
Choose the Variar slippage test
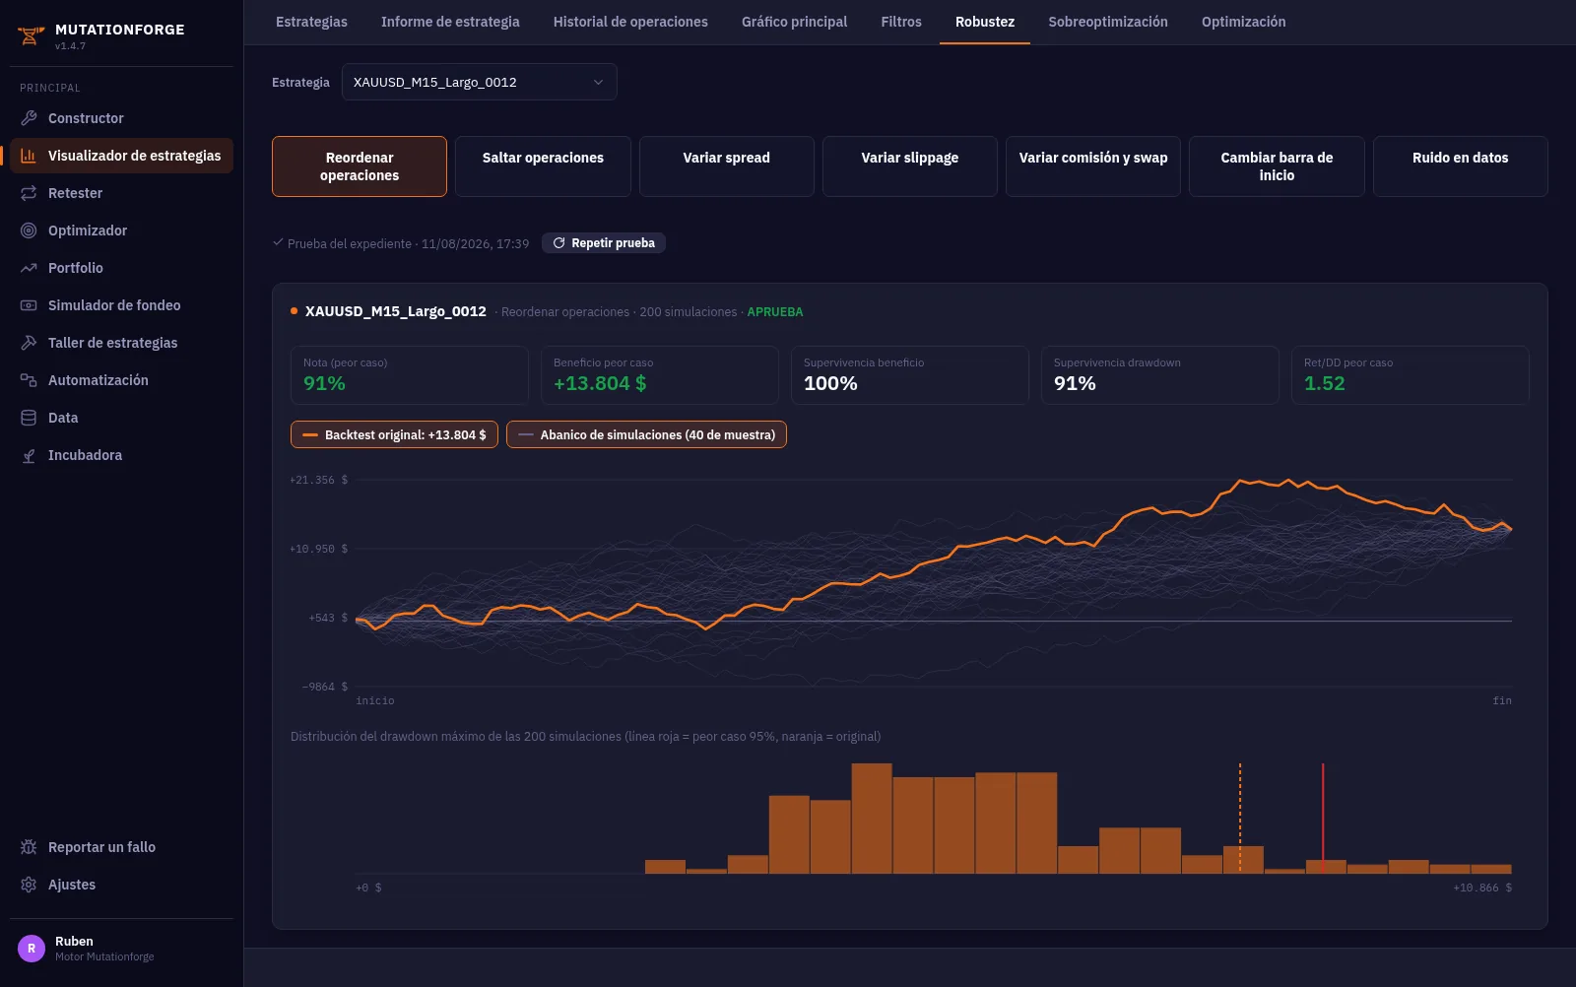point(910,166)
